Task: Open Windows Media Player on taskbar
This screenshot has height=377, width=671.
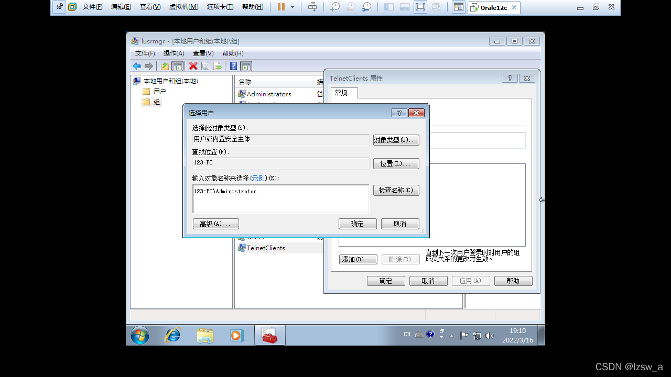Action: pos(237,335)
